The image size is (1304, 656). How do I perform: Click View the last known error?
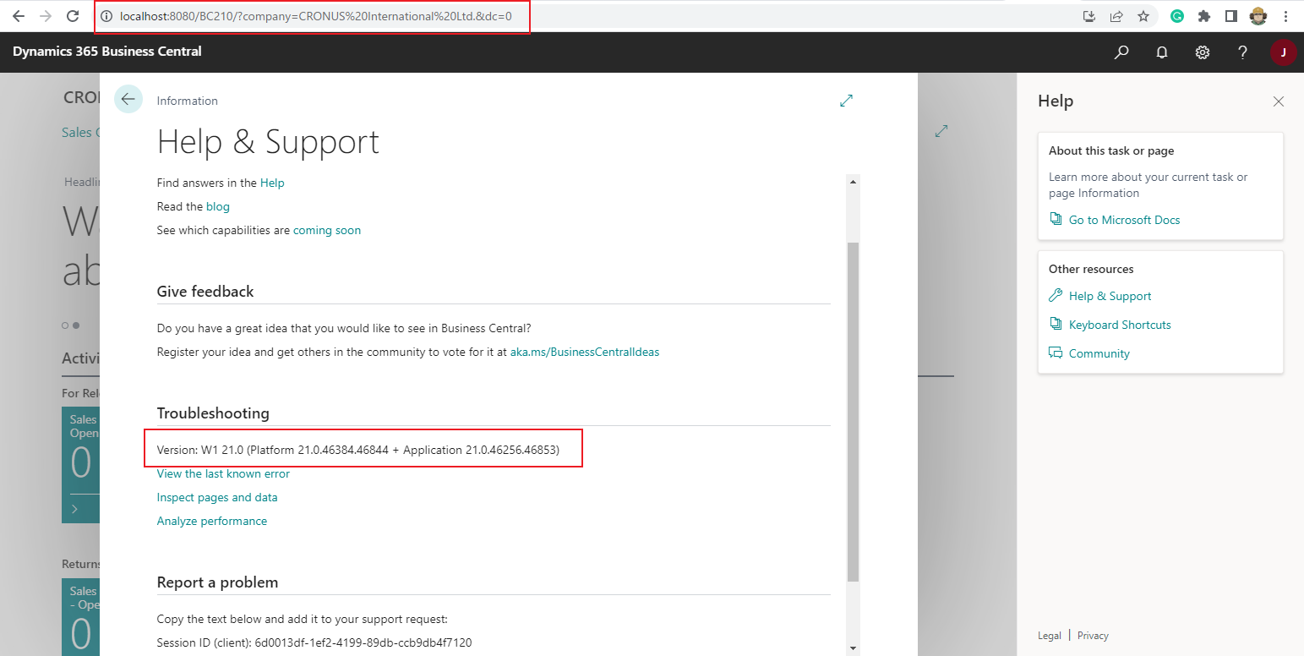tap(222, 473)
